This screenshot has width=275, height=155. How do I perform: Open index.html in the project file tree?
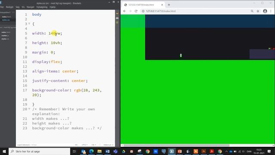point(6,32)
